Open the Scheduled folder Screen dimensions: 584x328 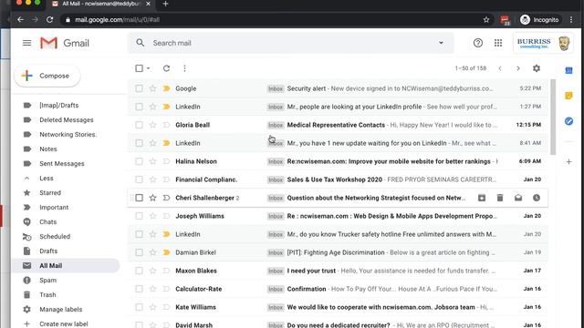[x=55, y=237]
